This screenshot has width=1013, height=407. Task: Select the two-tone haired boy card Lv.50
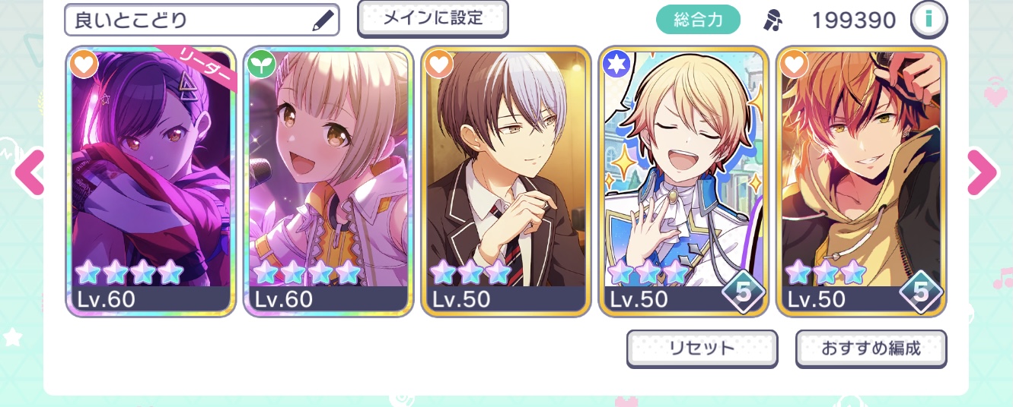tap(505, 181)
